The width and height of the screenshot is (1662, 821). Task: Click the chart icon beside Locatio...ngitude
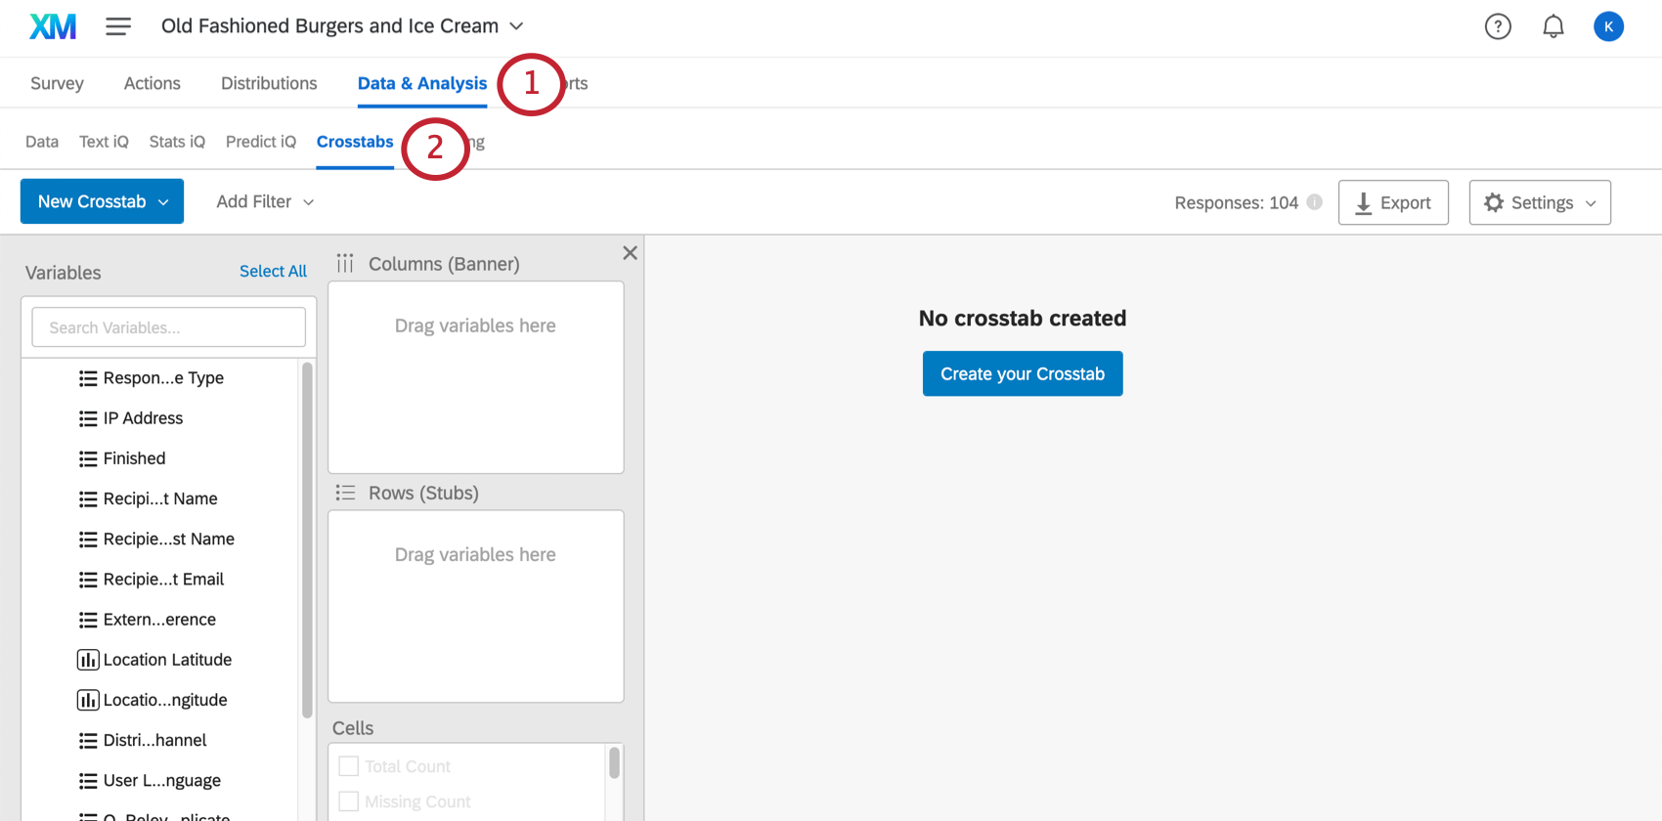[x=88, y=700]
